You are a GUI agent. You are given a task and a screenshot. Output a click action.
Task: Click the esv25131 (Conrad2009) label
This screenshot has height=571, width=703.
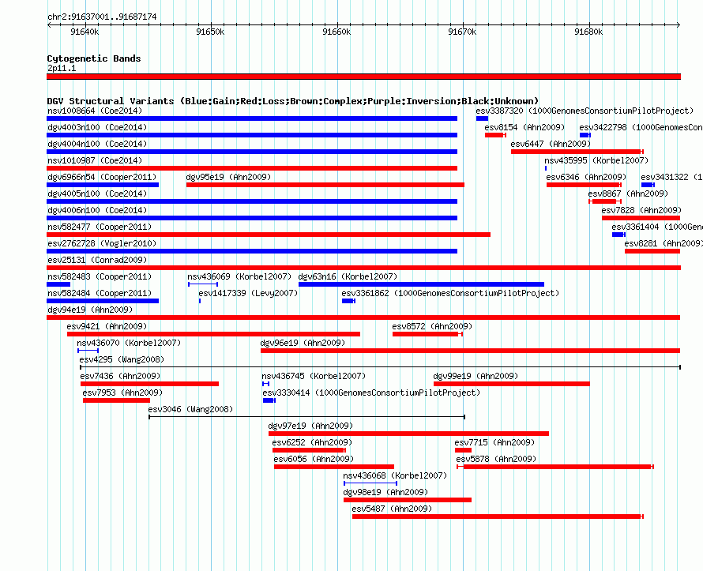(x=97, y=260)
